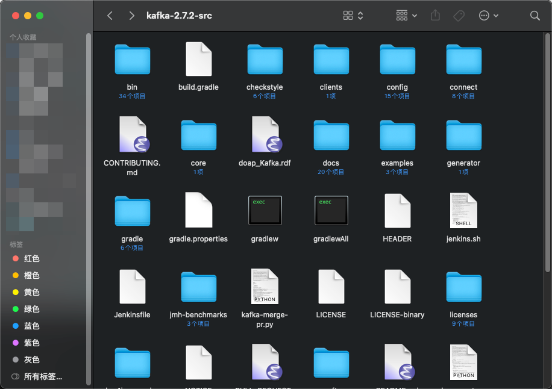Click the "15 个项目" count under config
Viewport: 552px width, 389px height.
pos(397,96)
